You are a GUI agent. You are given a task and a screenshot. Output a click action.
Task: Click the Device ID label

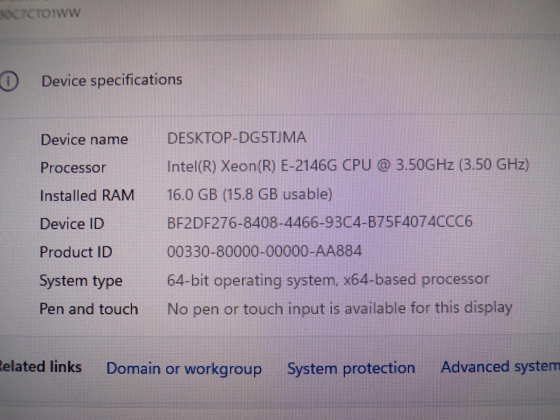[x=72, y=224]
